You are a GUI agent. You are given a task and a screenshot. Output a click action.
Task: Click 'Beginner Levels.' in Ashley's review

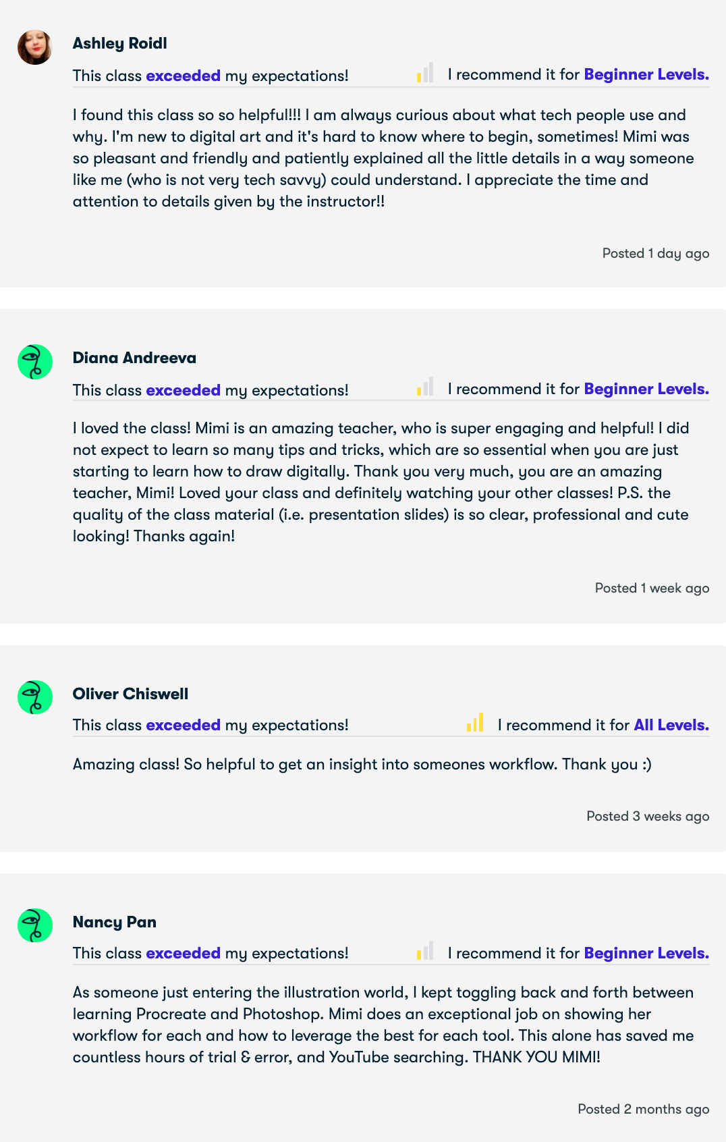click(x=646, y=74)
